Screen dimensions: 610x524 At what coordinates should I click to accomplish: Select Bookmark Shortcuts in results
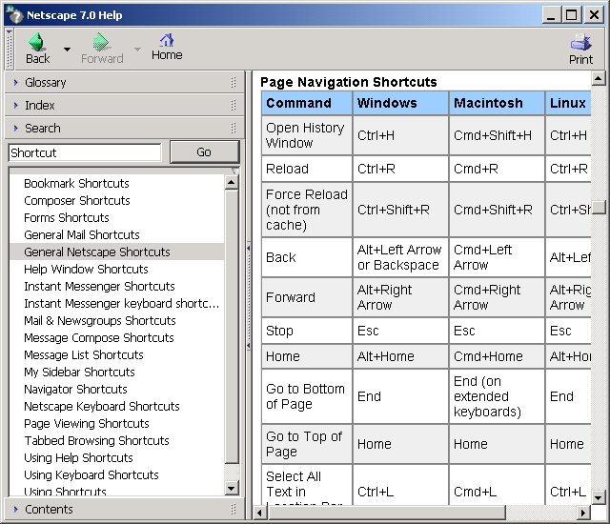76,184
